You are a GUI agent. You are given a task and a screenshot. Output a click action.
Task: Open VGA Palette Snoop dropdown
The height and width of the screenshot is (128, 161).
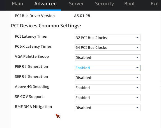coord(108,57)
